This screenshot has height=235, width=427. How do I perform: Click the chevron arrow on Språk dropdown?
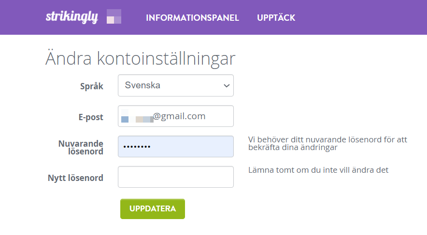point(226,86)
